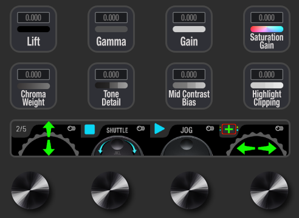Click the green left-right arrows icon
The width and height of the screenshot is (299, 218).
256,148
